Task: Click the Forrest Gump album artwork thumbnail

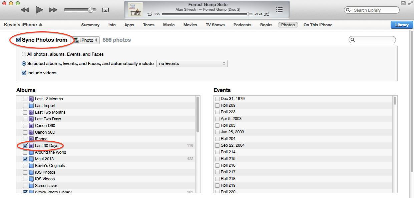Action: pos(135,10)
